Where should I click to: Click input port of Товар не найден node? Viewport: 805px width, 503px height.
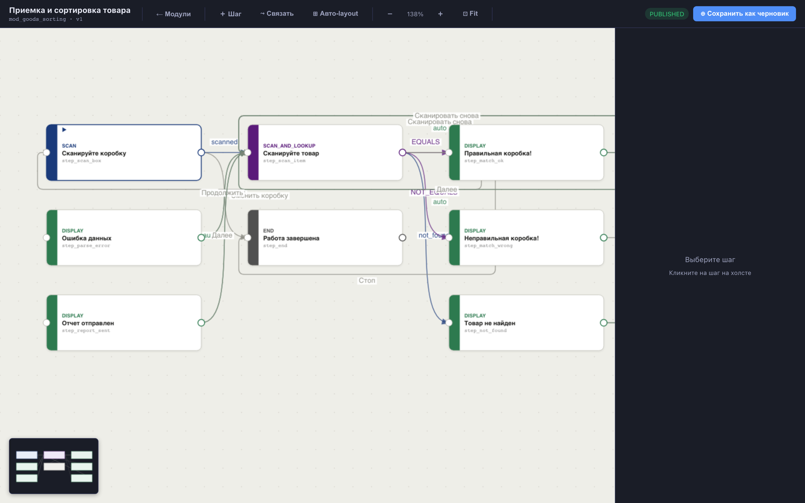click(449, 323)
